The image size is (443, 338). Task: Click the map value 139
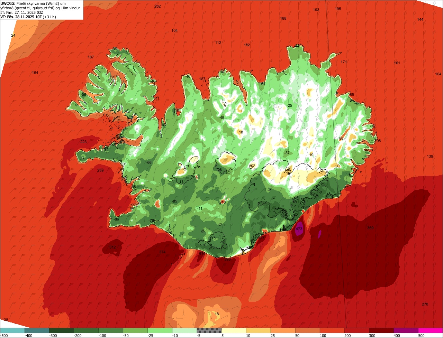[430, 157]
